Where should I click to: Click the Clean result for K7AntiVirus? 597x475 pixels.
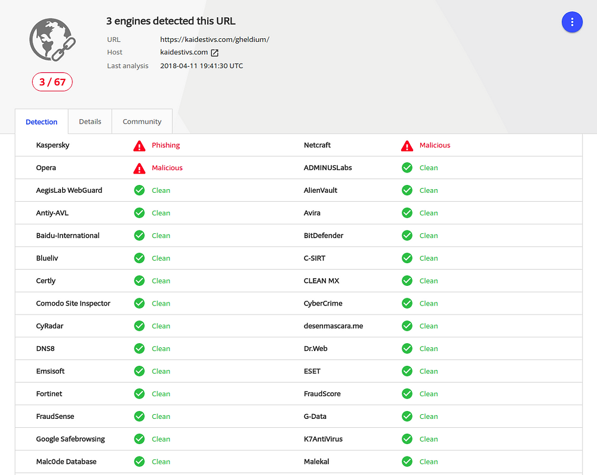point(429,439)
